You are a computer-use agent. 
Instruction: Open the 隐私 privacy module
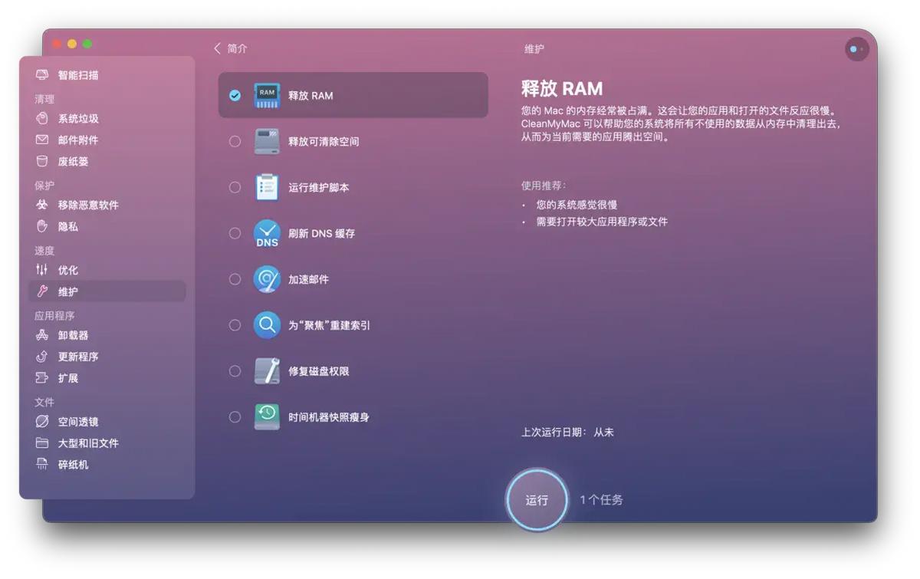(68, 226)
